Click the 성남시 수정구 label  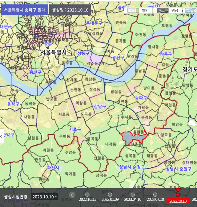pyautogui.click(x=132, y=167)
